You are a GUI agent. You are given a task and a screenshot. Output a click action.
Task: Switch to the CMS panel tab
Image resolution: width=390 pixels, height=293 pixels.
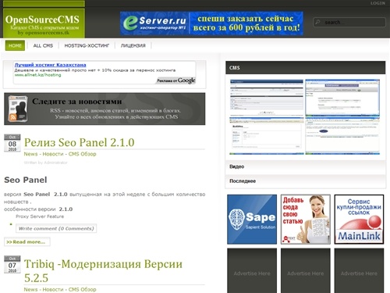(x=306, y=68)
